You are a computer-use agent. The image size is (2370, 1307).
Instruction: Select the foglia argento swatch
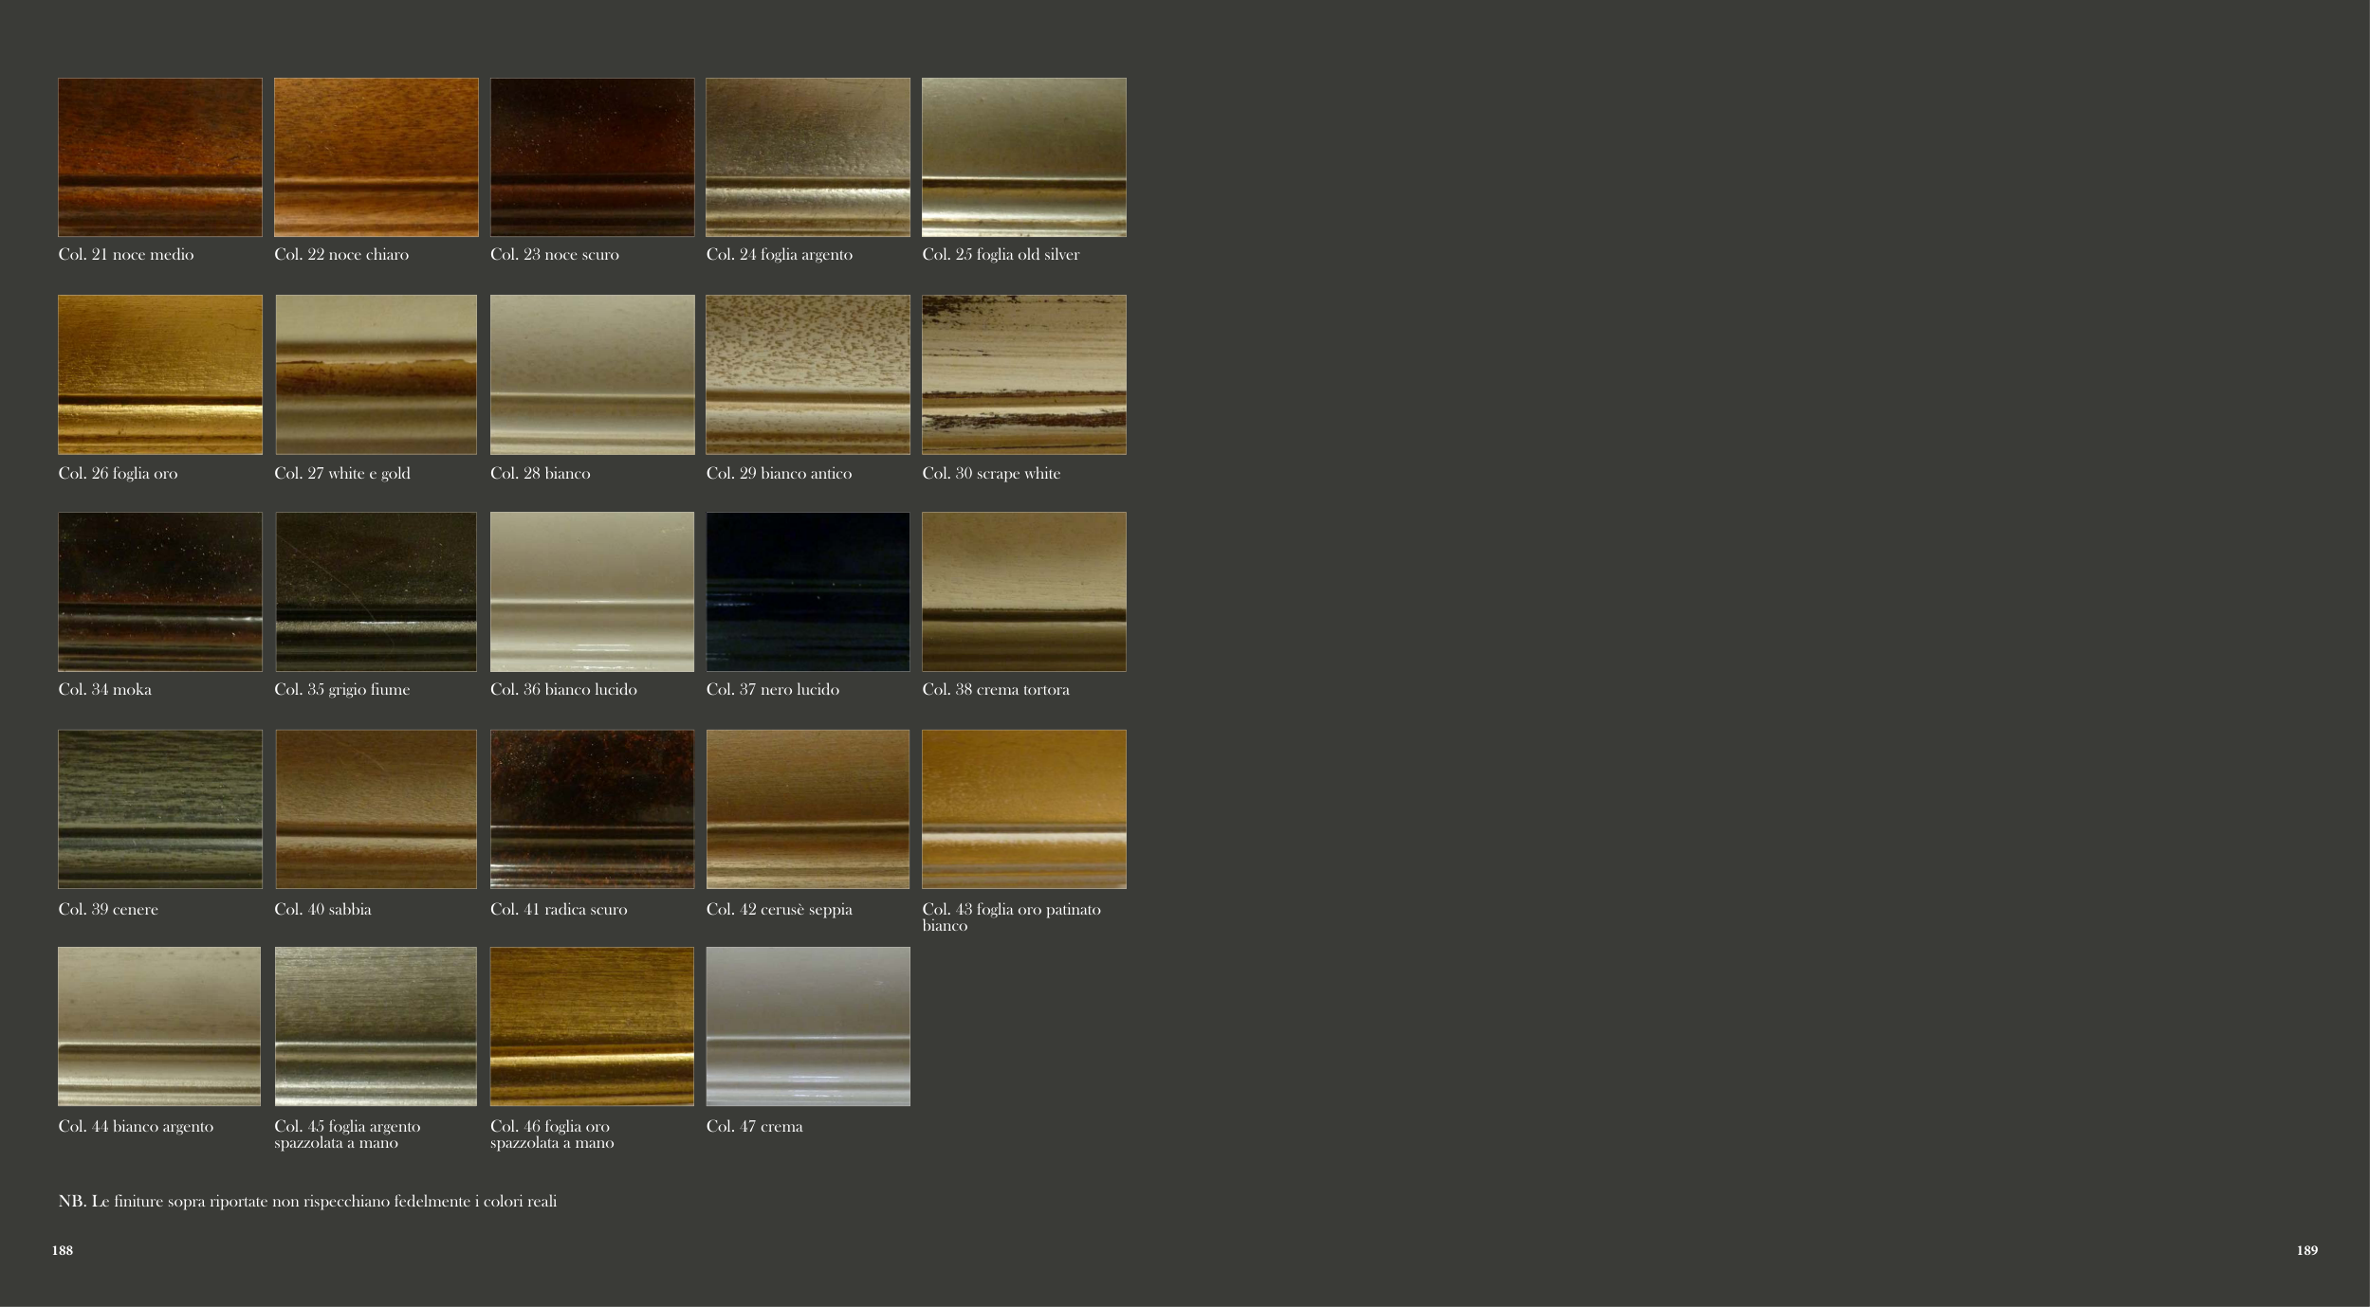tap(807, 157)
